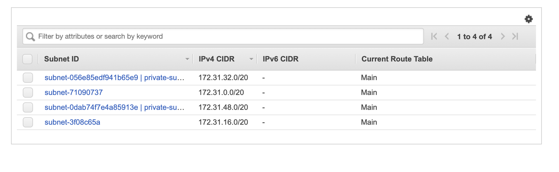
Task: Go to the next page arrow
Action: tap(503, 36)
